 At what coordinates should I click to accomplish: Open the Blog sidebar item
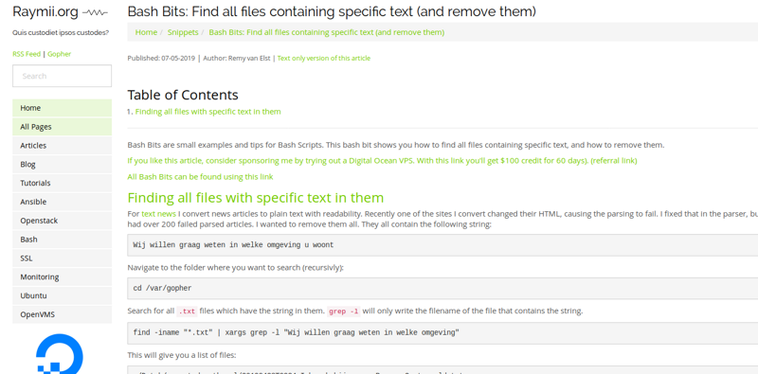click(x=62, y=165)
